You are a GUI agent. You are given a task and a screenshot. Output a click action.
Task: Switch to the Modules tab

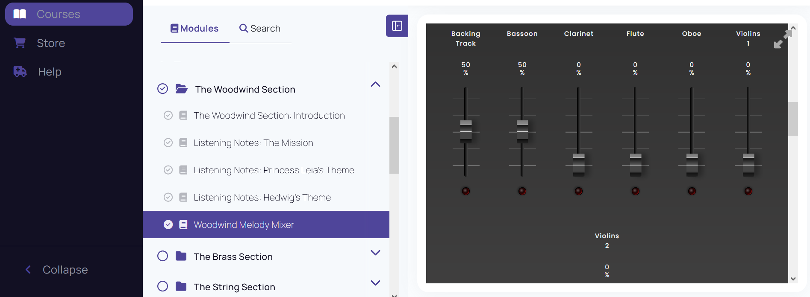195,29
